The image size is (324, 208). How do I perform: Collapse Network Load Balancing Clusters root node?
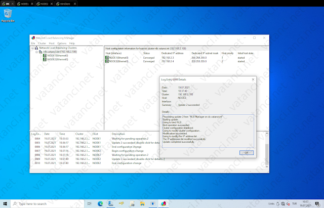pyautogui.click(x=32, y=48)
